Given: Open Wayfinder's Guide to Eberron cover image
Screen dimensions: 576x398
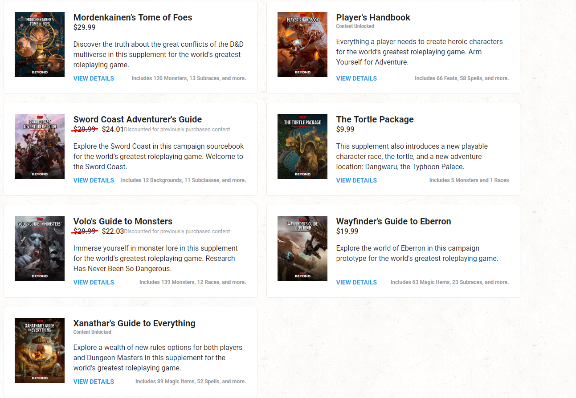Looking at the screenshot, I should [x=302, y=248].
